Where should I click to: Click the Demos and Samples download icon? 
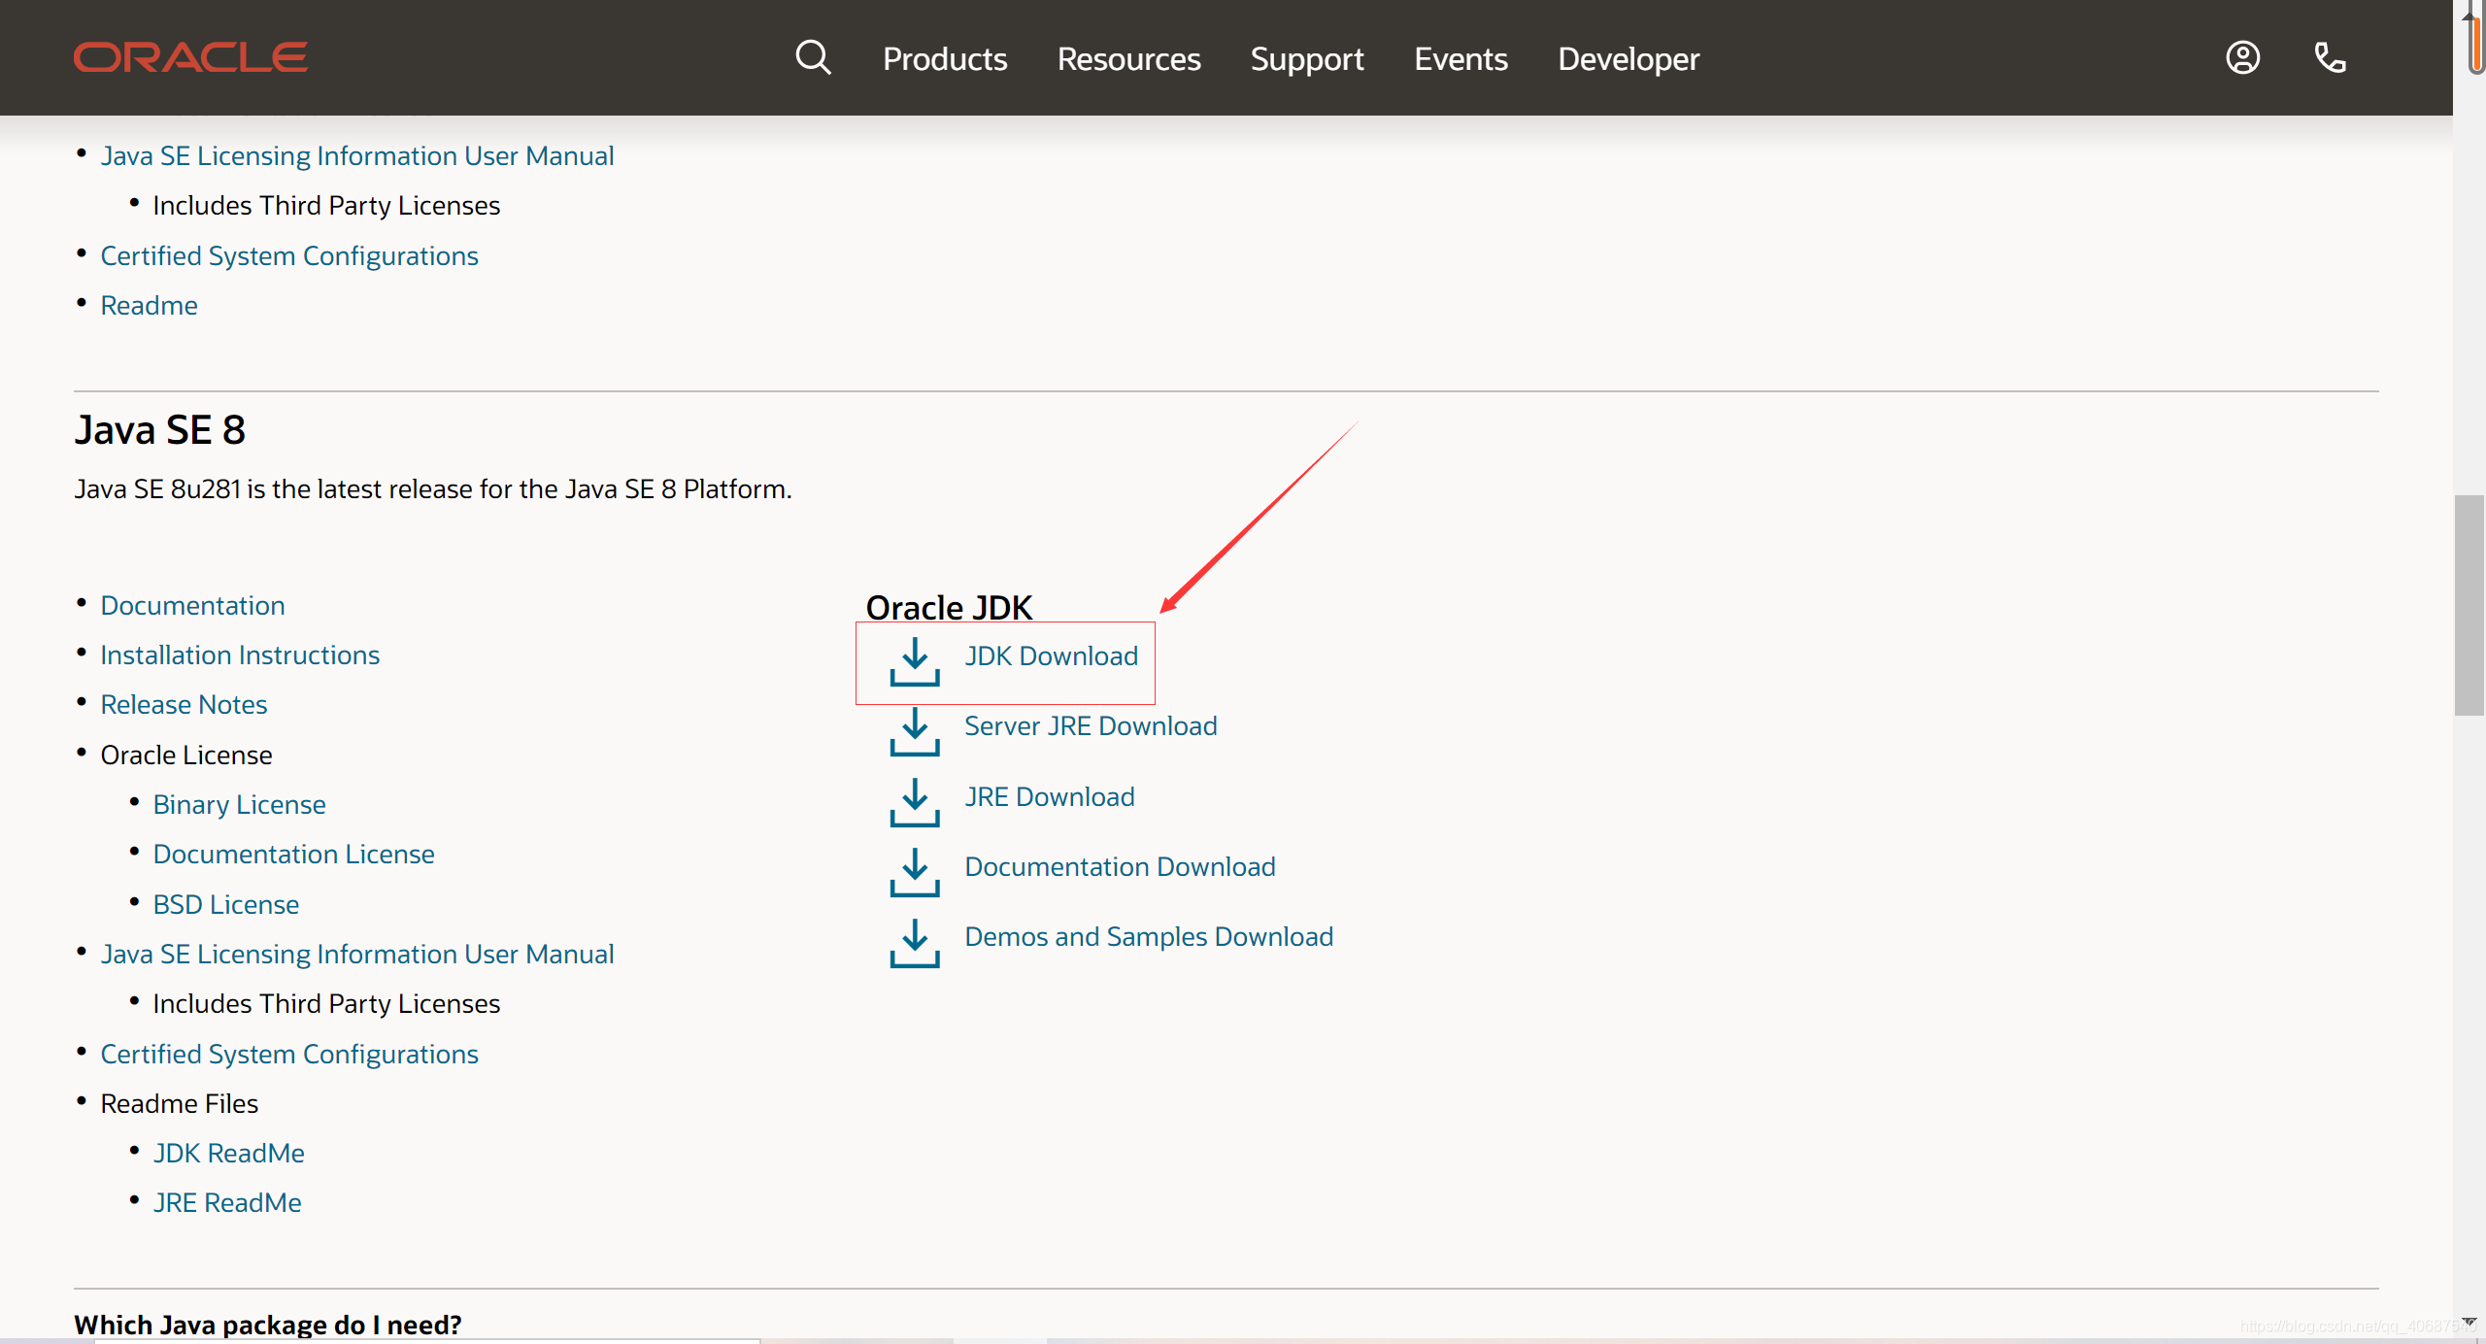914,943
